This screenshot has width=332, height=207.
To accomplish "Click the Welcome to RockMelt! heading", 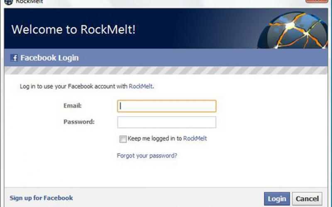I will click(x=73, y=30).
